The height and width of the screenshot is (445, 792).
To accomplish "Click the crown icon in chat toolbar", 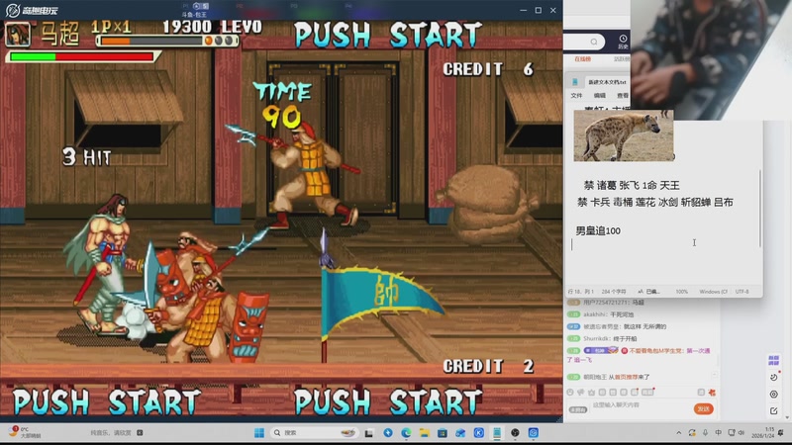I will pyautogui.click(x=591, y=392).
